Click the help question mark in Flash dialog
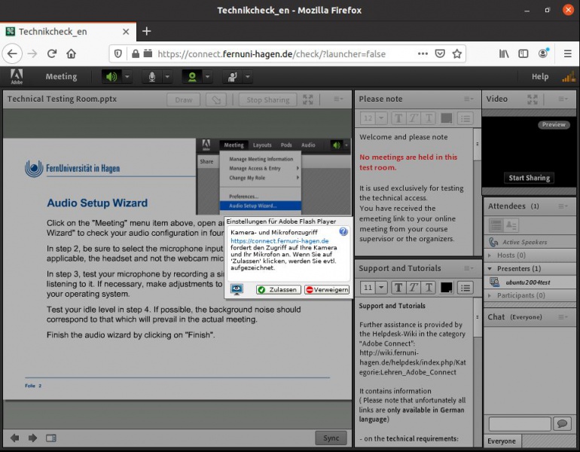 tap(343, 231)
